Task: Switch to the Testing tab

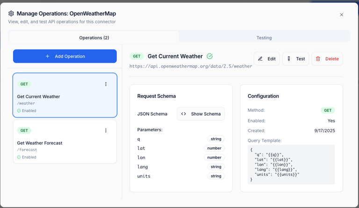Action: pos(264,38)
